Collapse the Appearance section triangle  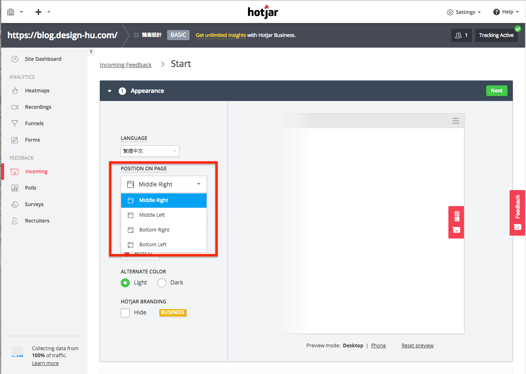(x=110, y=91)
